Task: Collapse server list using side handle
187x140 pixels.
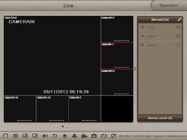Action: (135, 69)
